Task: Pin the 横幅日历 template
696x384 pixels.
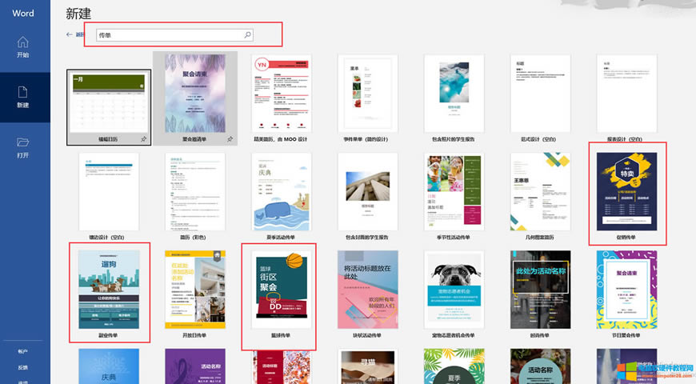Action: coord(142,139)
